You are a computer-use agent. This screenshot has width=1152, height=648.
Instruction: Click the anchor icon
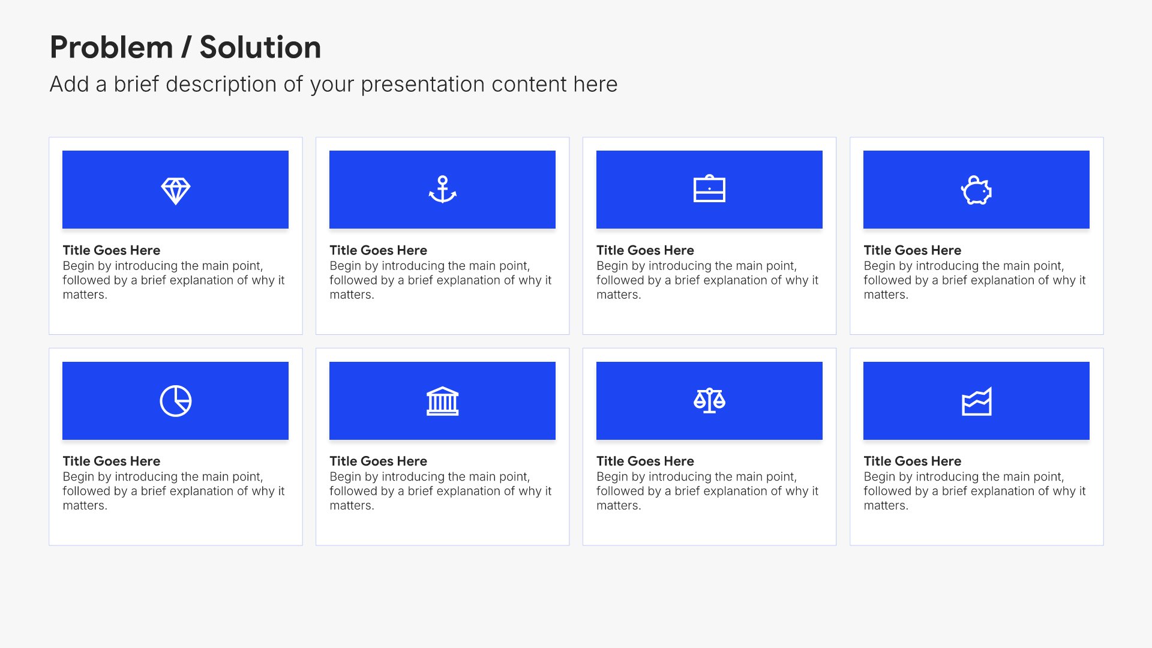point(442,190)
